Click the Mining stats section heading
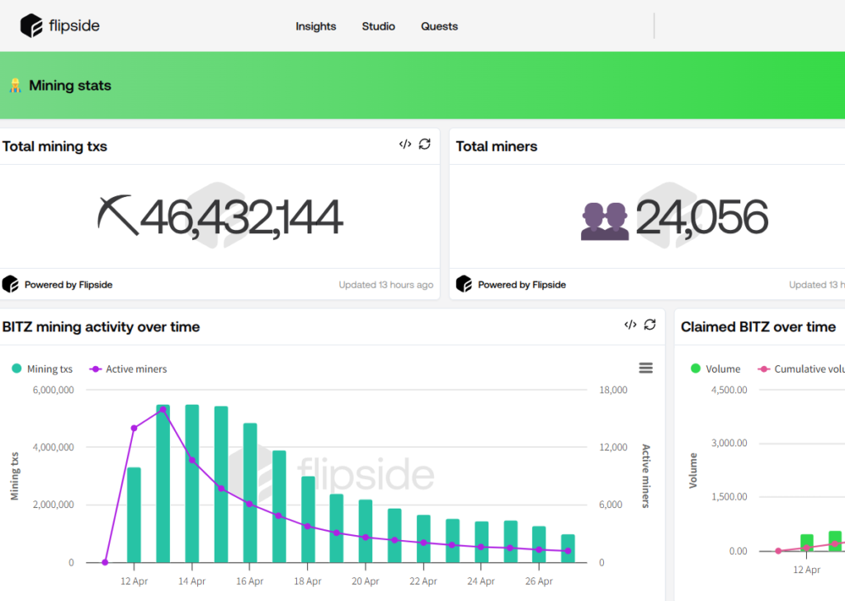The image size is (845, 601). (70, 86)
